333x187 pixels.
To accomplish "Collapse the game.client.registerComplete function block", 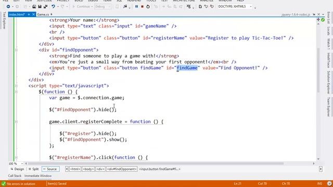I will click(16, 122).
